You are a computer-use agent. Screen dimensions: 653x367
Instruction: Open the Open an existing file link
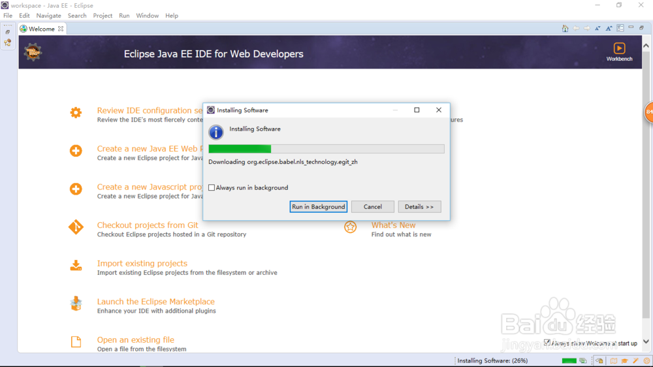(135, 340)
